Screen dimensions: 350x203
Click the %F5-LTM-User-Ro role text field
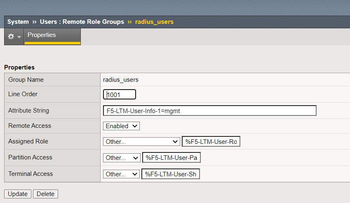211,142
